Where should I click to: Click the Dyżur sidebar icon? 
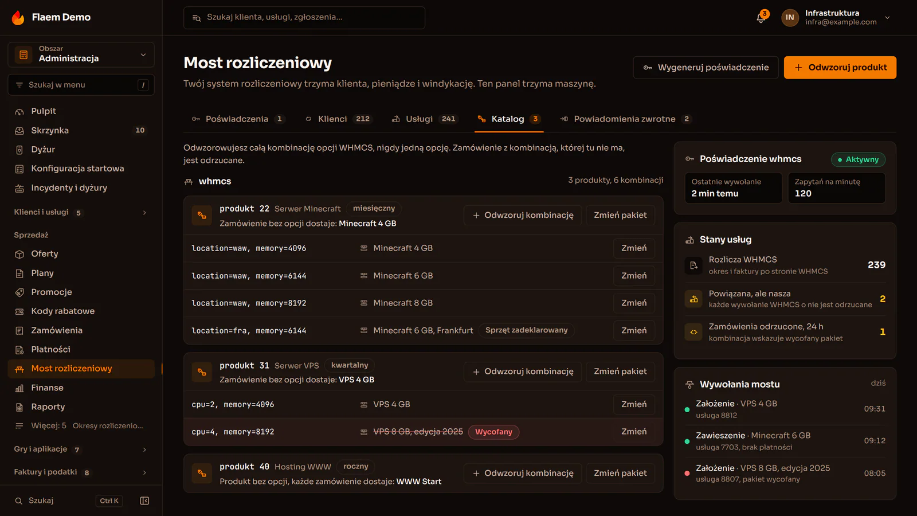19,150
